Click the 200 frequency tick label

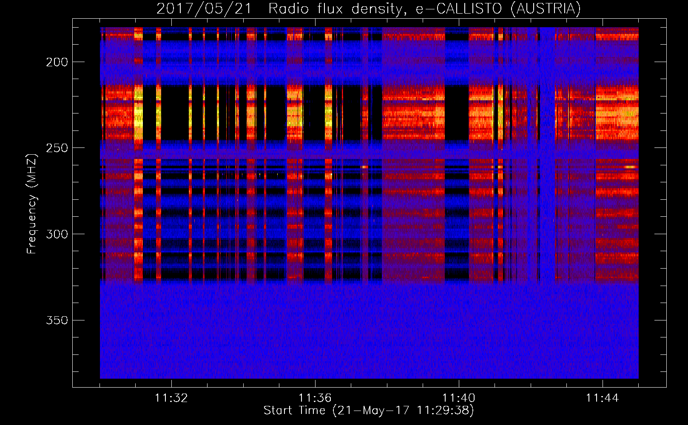coord(57,62)
